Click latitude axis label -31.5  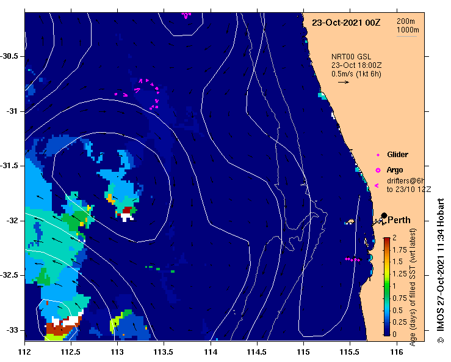coord(9,166)
